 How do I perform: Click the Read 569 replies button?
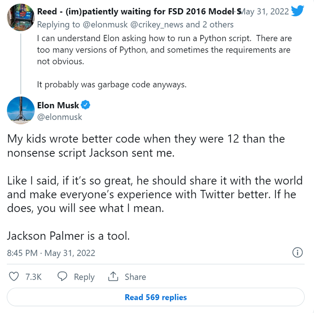pyautogui.click(x=155, y=297)
